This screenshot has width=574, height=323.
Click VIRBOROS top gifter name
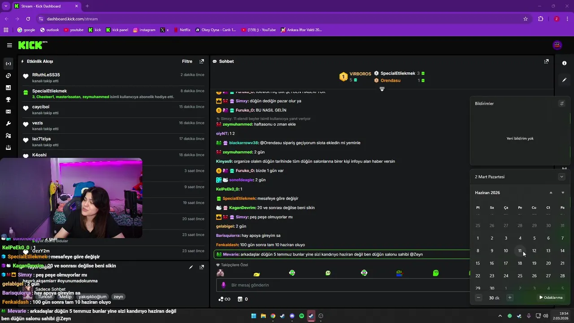tap(360, 74)
